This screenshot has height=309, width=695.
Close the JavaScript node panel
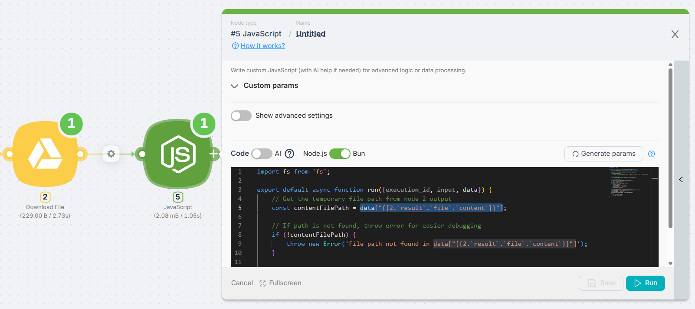pos(675,34)
